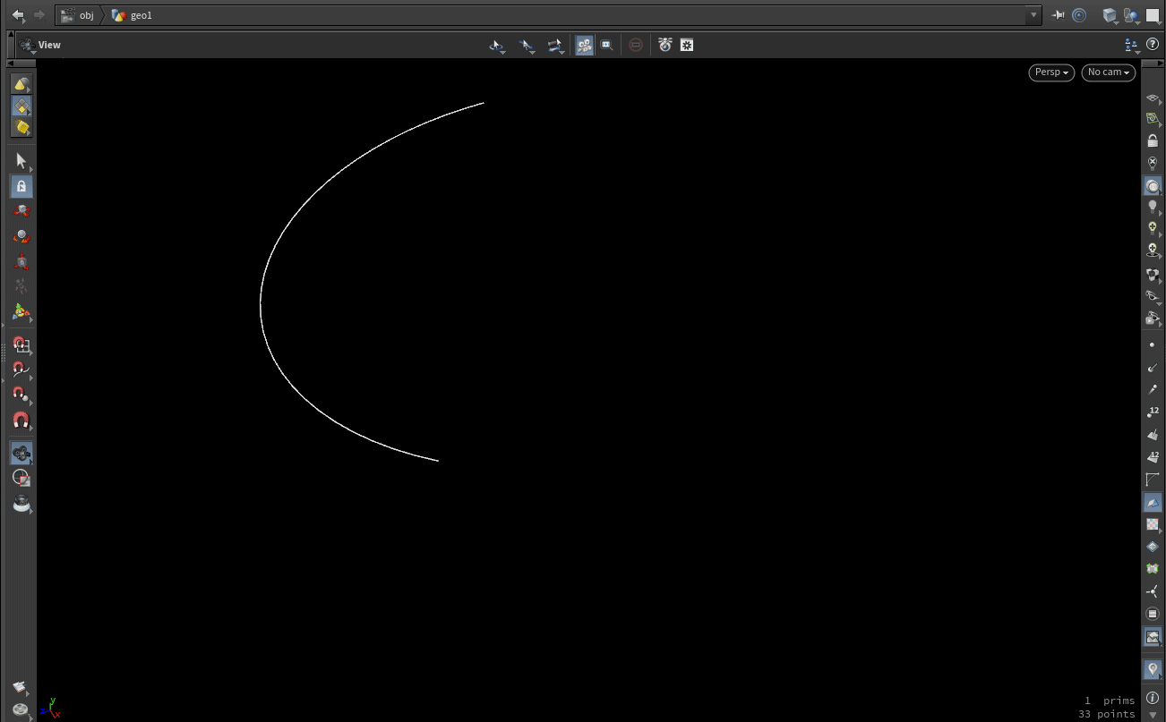Click the blue tinted surface icon in right toolbar
Screen dimensions: 1166x722
coord(1153,503)
